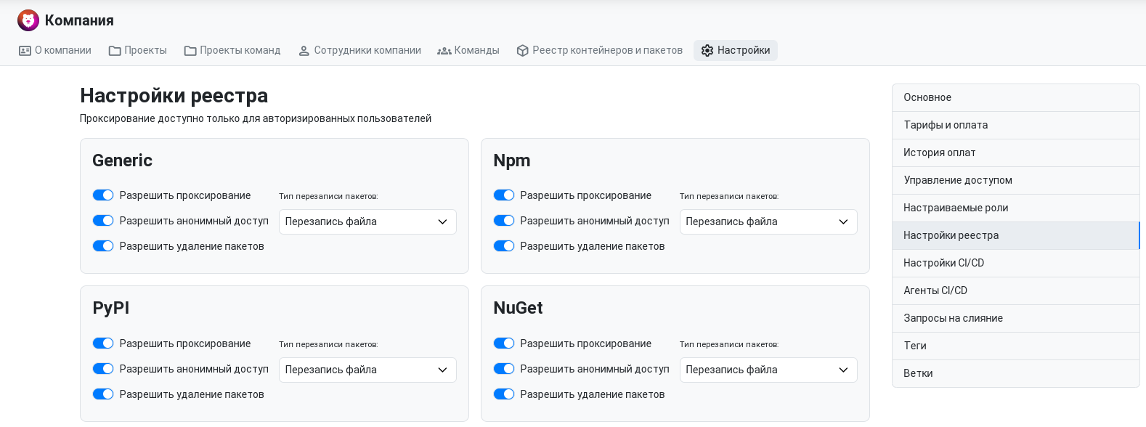Click the box icon of Реестр контейнеров
The image size is (1146, 427).
522,51
